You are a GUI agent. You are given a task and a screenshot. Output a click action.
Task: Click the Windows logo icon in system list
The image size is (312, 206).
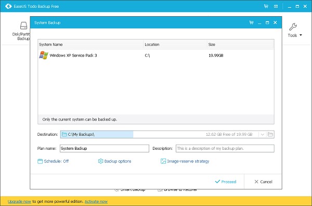click(x=44, y=55)
